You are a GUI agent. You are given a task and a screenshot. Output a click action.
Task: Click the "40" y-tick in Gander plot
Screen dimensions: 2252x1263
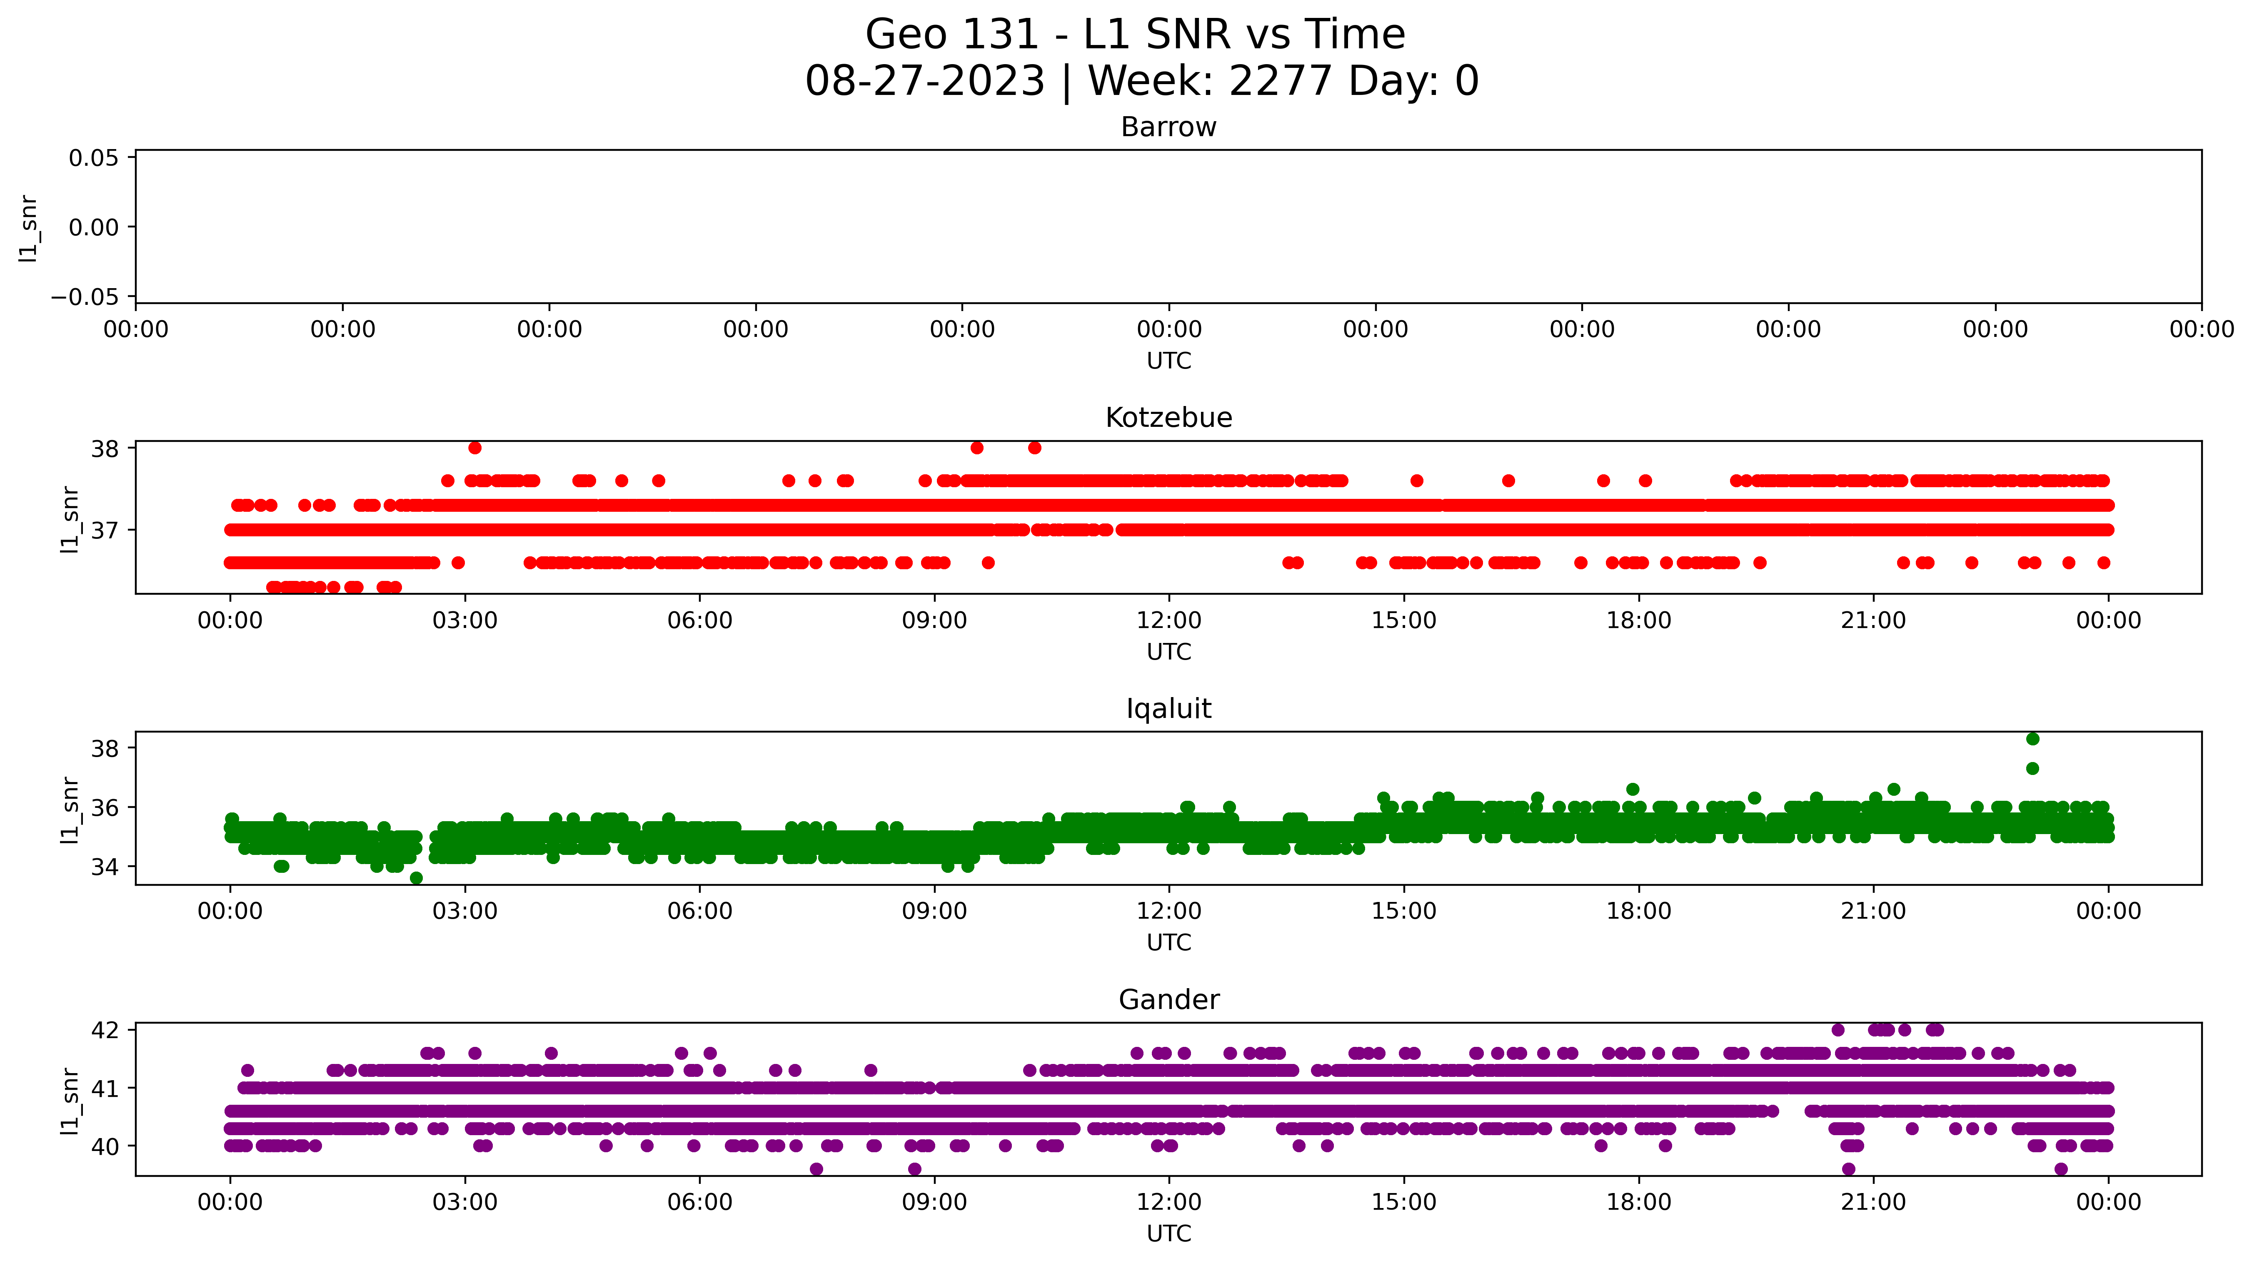[105, 1147]
